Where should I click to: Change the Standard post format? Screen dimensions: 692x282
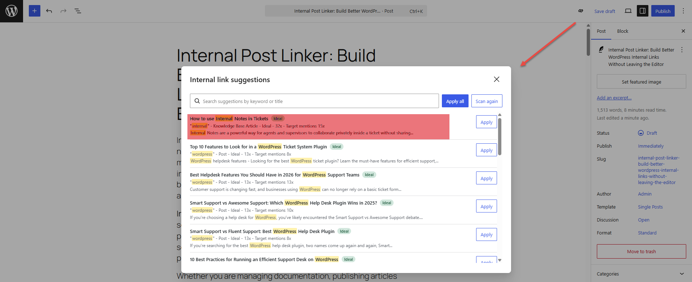pyautogui.click(x=647, y=233)
